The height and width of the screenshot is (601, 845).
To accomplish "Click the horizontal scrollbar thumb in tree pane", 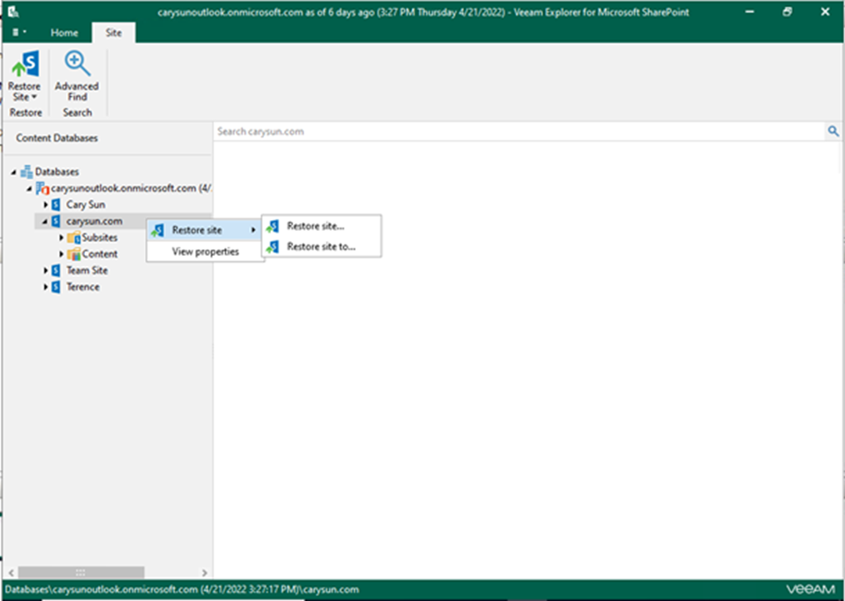I will click(81, 572).
